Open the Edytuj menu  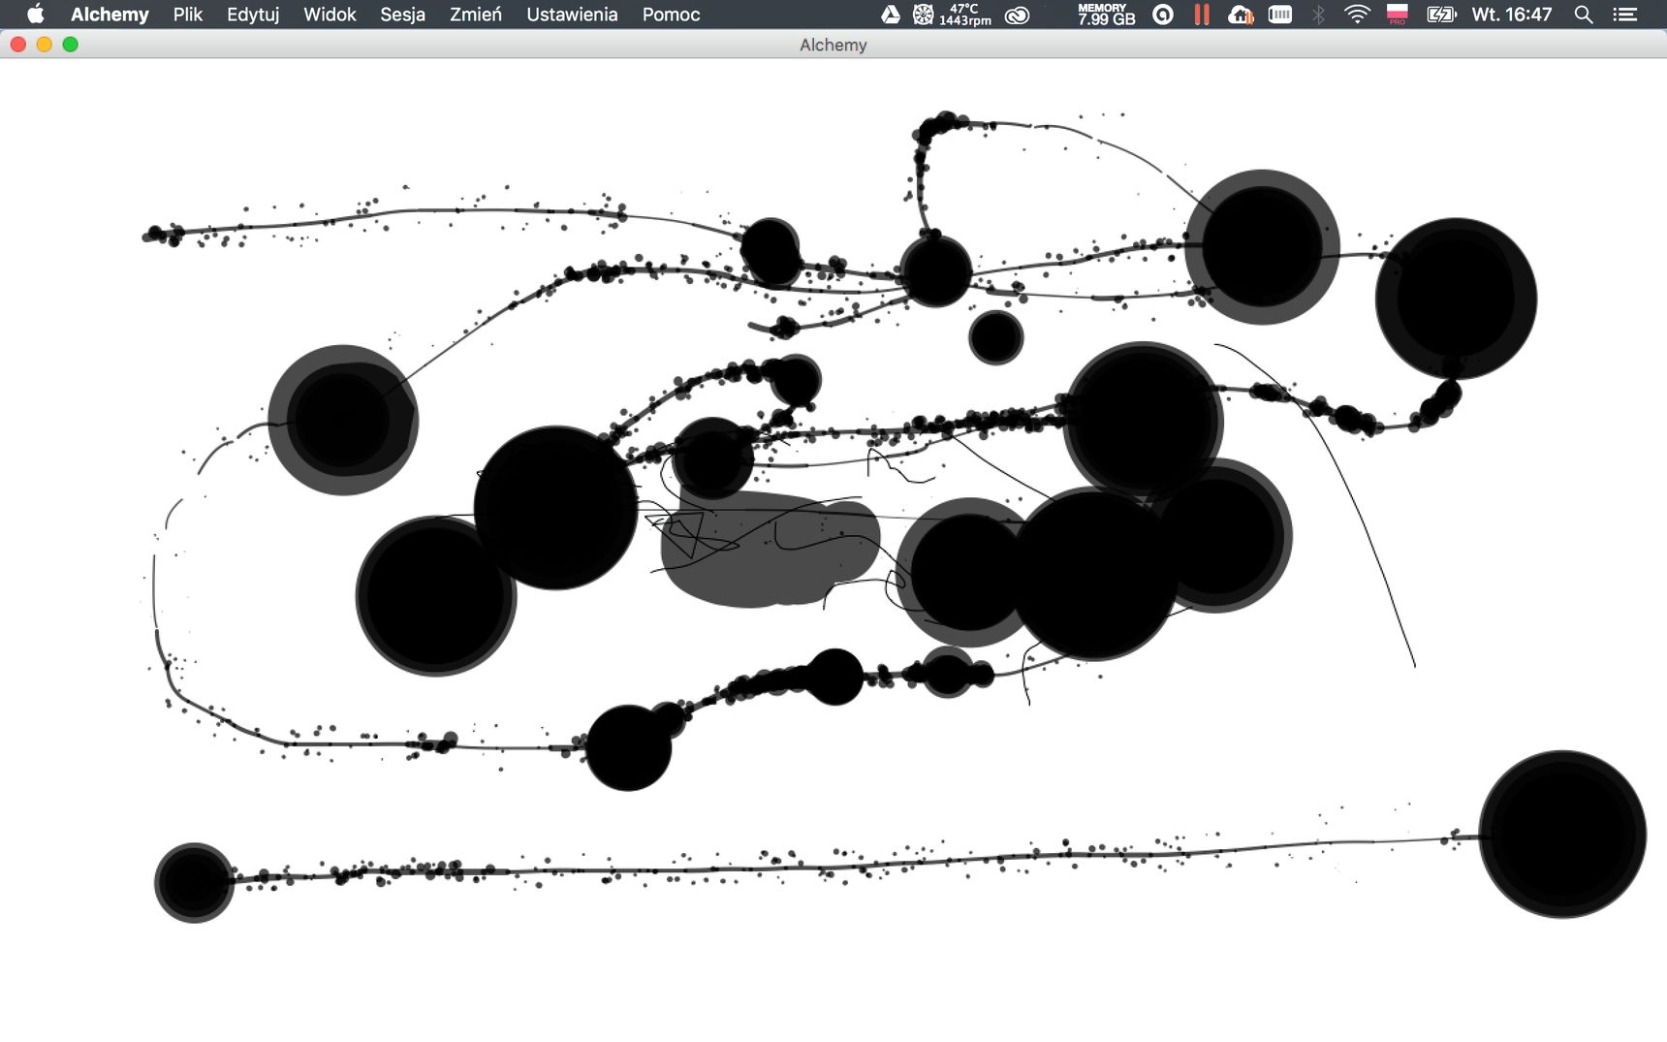click(253, 14)
